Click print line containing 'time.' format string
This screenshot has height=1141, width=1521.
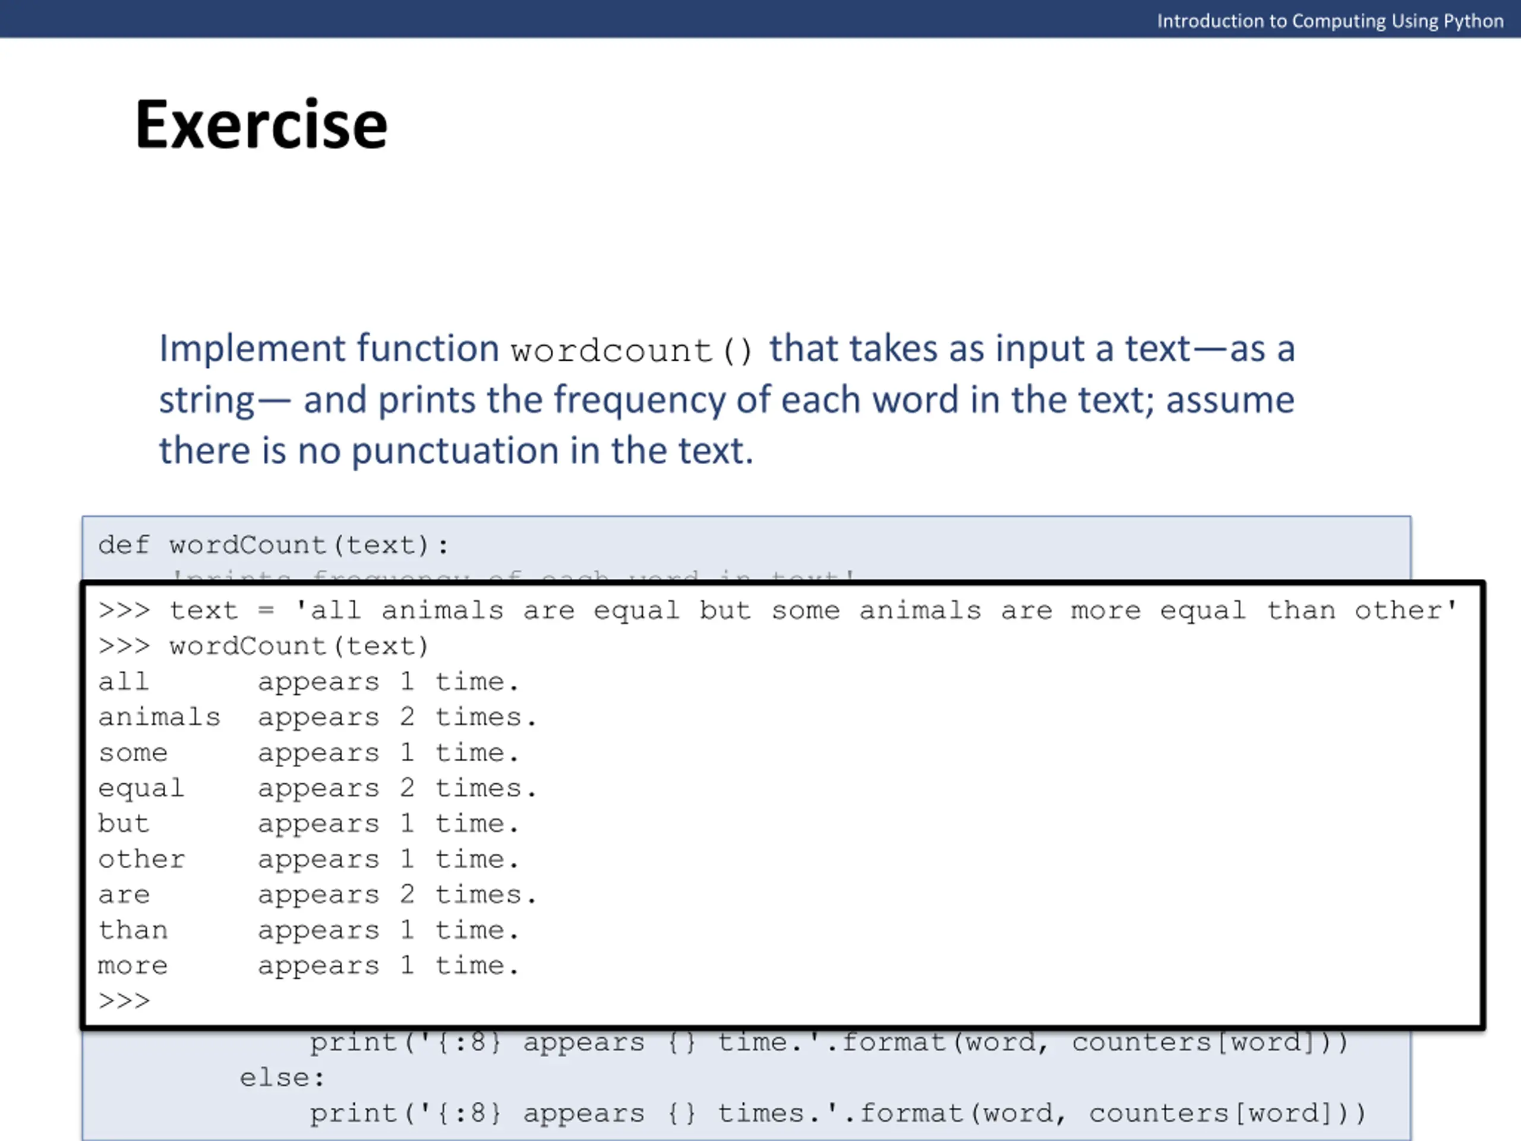tap(829, 1043)
